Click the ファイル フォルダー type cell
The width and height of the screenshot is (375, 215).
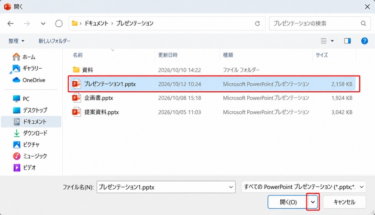[x=241, y=70]
